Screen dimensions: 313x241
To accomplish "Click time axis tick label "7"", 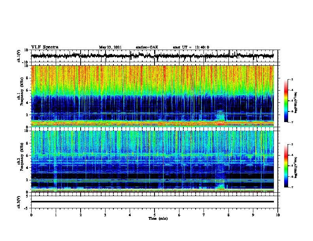I will 204,215.
